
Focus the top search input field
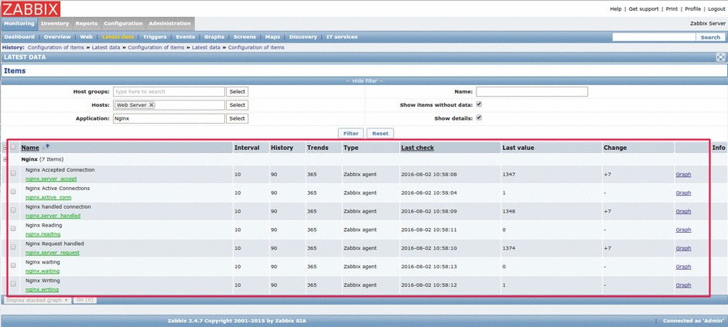pyautogui.click(x=655, y=37)
